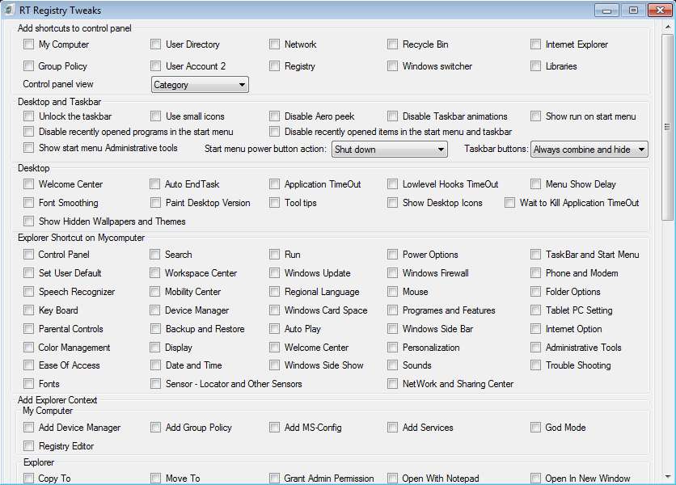Click the RT Registry Tweaks title bar icon
Image resolution: width=676 pixels, height=485 pixels.
[9, 10]
